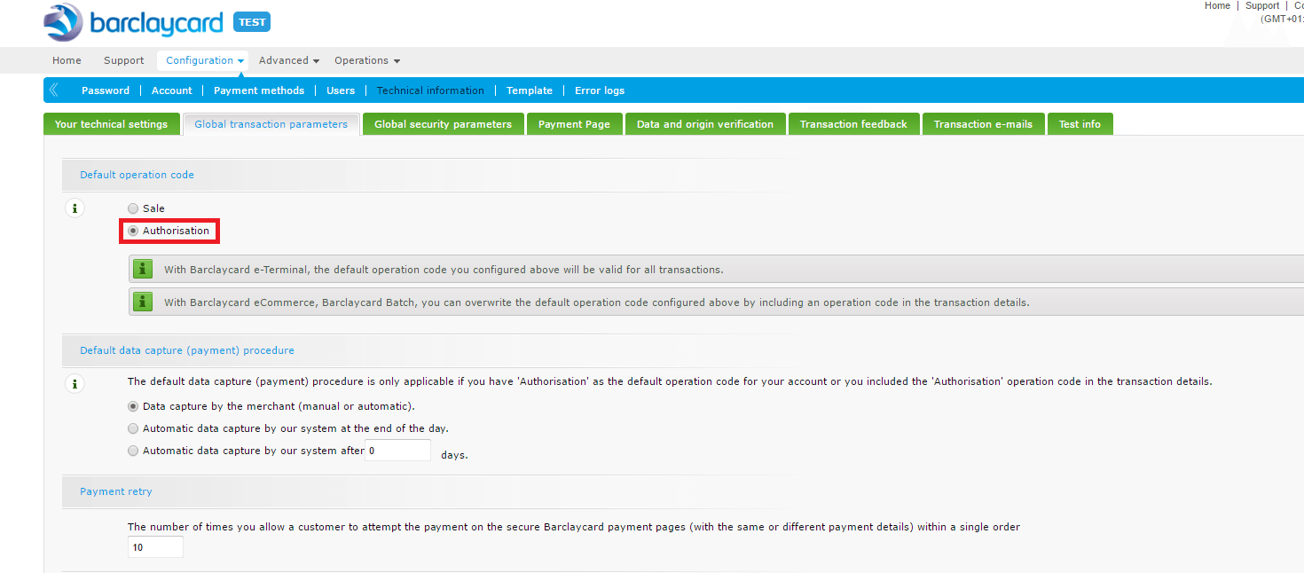Click the Payment retry number field
The height and width of the screenshot is (573, 1304).
(155, 547)
